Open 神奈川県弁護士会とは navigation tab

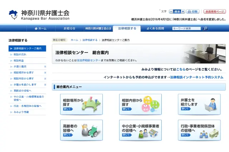click(x=98, y=29)
